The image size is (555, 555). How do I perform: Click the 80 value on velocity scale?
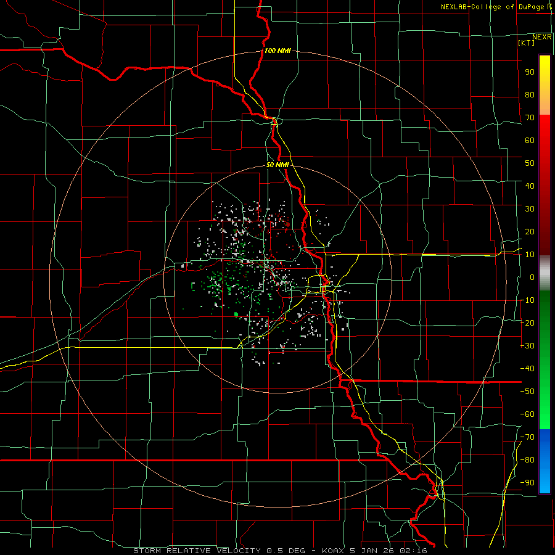pos(530,95)
